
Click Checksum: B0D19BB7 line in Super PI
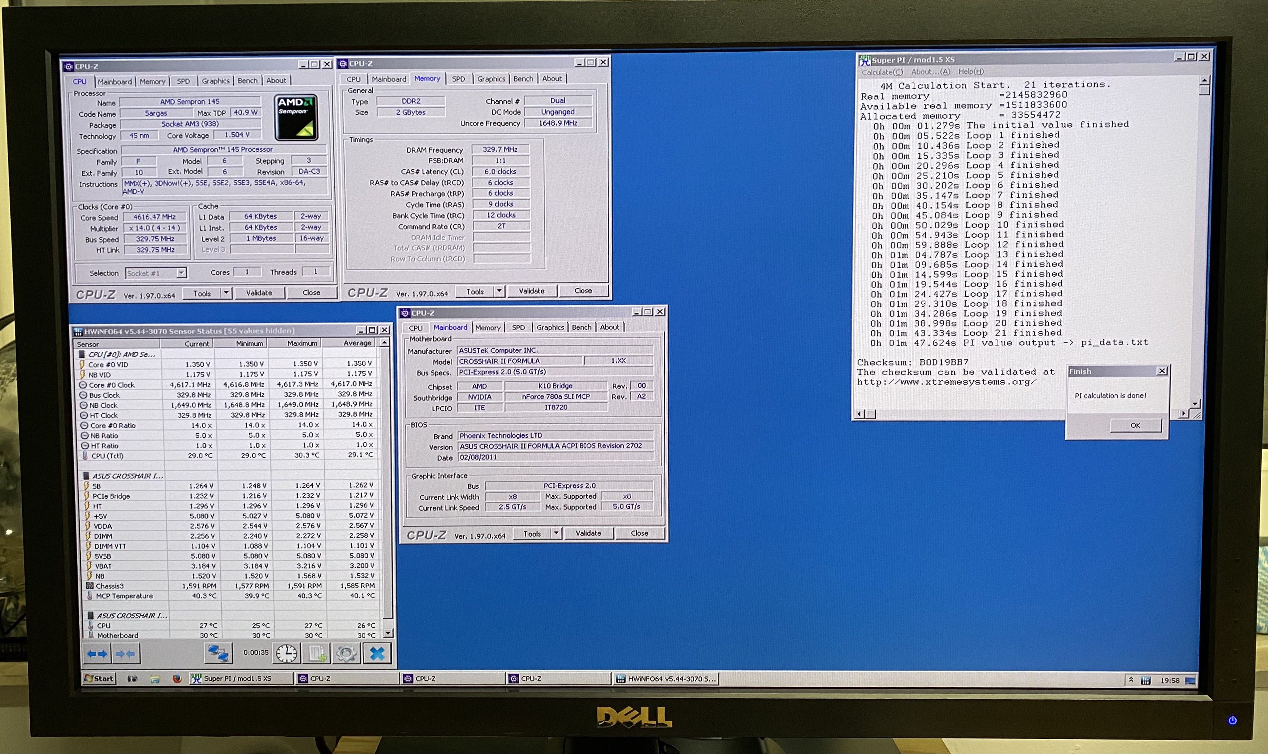coord(913,363)
